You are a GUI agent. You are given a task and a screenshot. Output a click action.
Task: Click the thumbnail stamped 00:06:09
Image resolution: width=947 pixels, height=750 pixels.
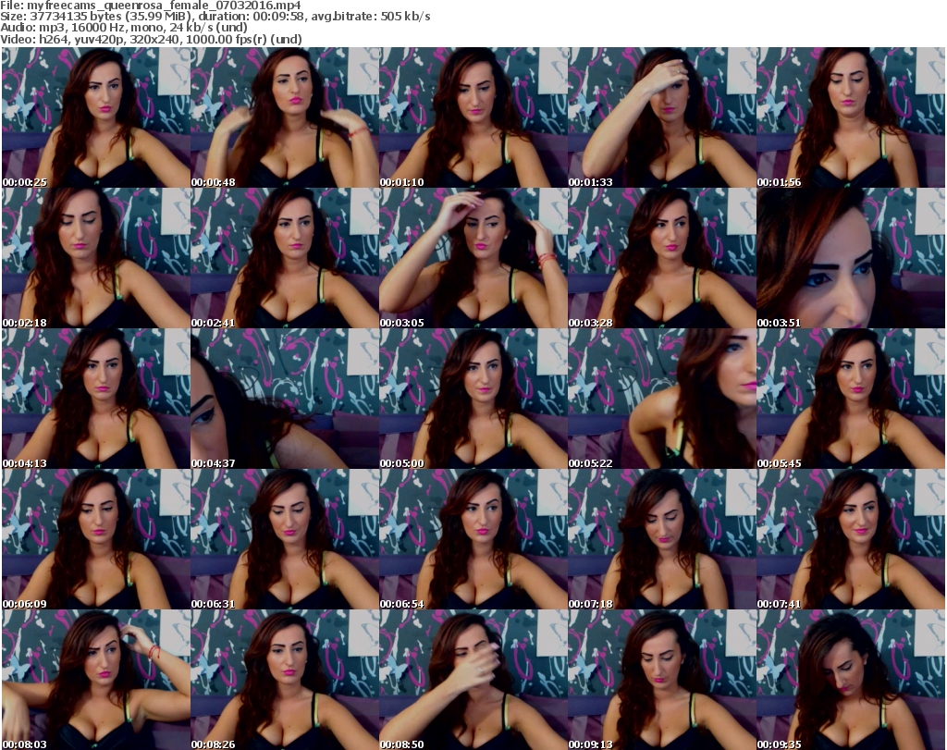[96, 539]
